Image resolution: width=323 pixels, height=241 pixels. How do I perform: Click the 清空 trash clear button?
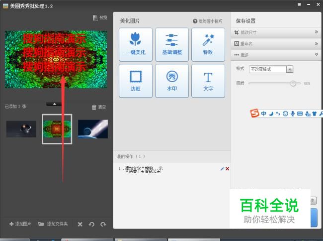click(99, 107)
